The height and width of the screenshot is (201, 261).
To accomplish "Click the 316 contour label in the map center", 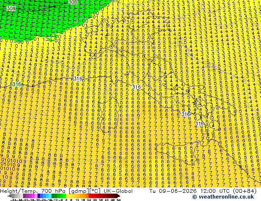I will coord(136,87).
